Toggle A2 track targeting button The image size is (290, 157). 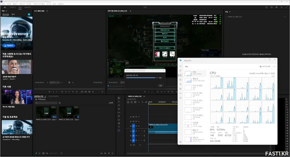click(x=133, y=136)
